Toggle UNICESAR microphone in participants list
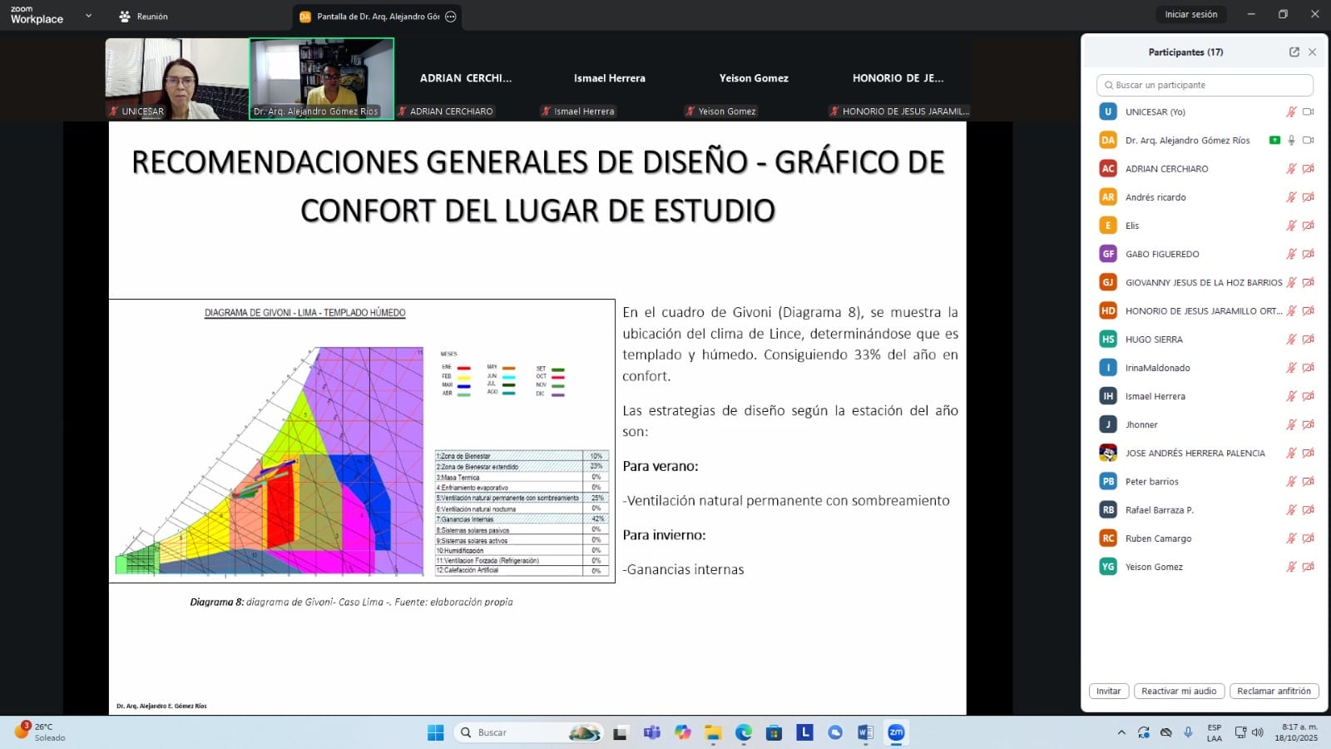Image resolution: width=1331 pixels, height=749 pixels. [x=1291, y=112]
